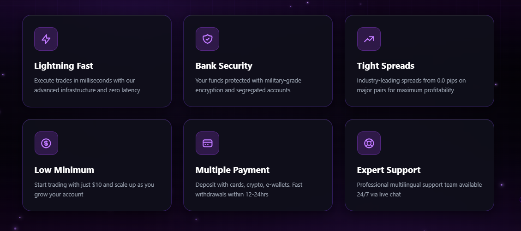Click the credit card payment icon
This screenshot has height=231, width=521.
tap(207, 143)
